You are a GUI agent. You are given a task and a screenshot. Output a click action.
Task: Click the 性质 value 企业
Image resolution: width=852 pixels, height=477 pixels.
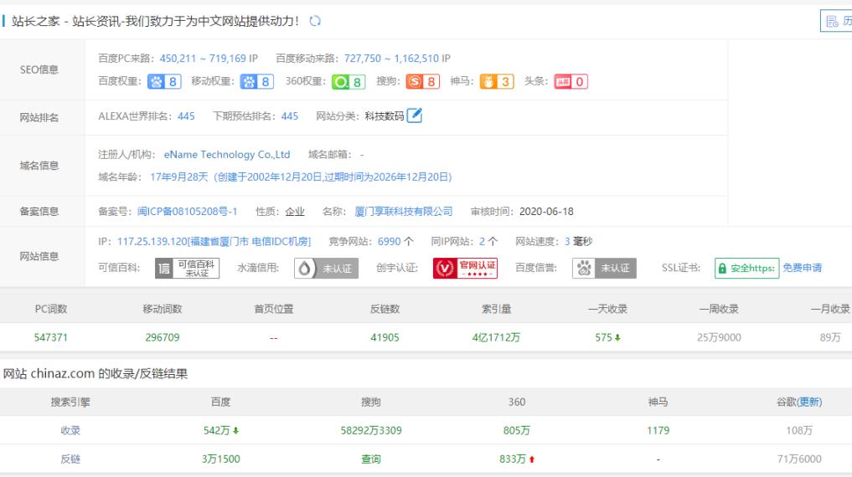coord(295,212)
